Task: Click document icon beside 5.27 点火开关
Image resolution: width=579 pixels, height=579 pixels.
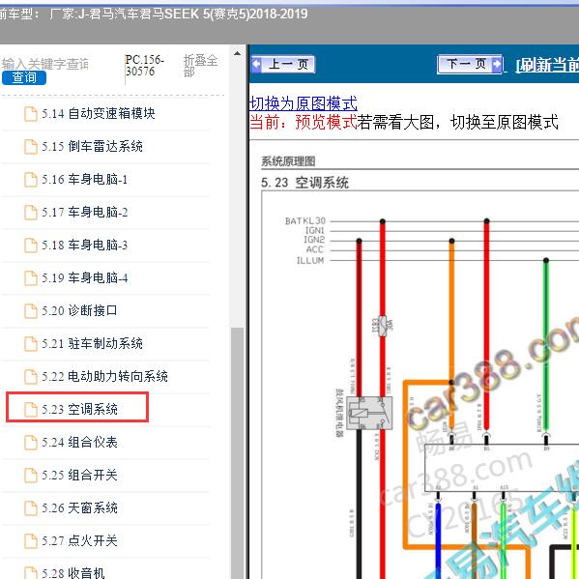Action: click(31, 541)
